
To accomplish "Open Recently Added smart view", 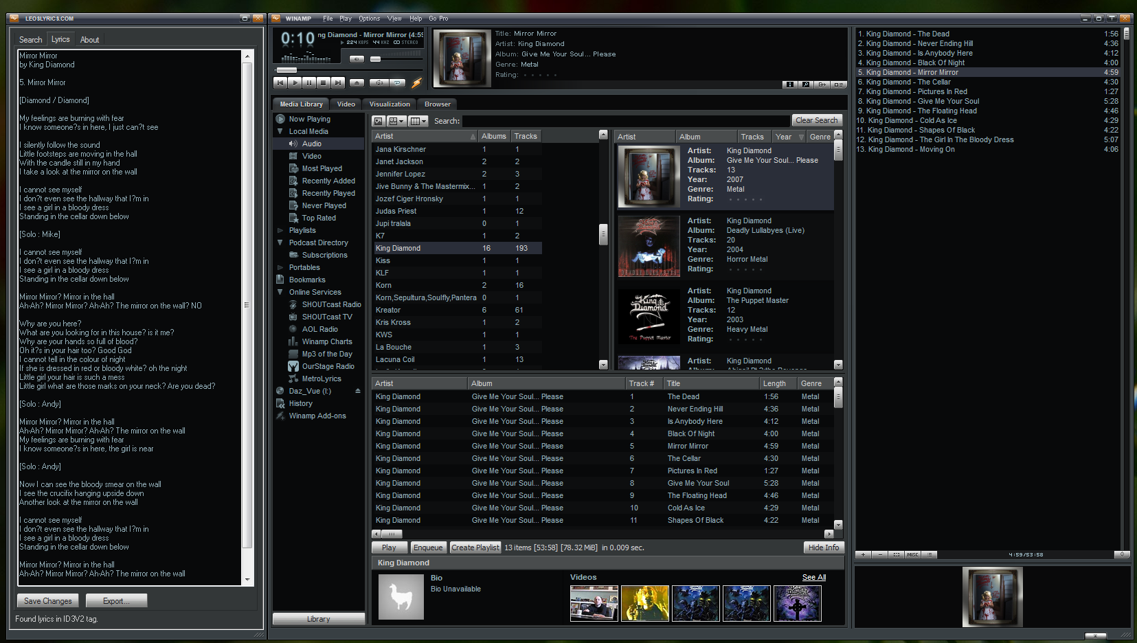I will click(329, 181).
